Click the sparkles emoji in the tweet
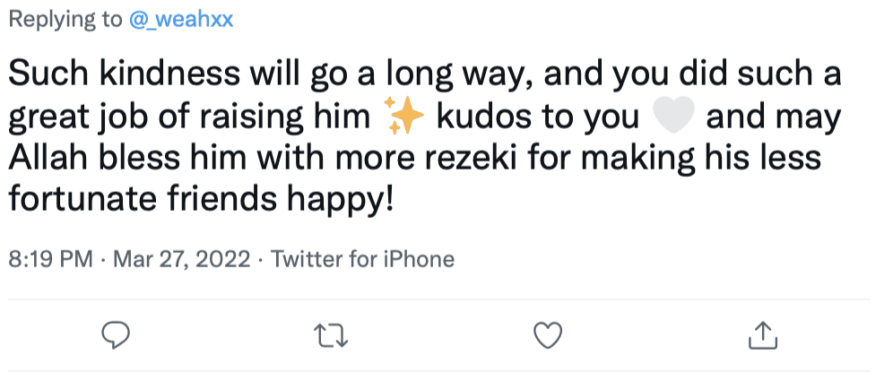Screen dimensions: 893x373 401,118
